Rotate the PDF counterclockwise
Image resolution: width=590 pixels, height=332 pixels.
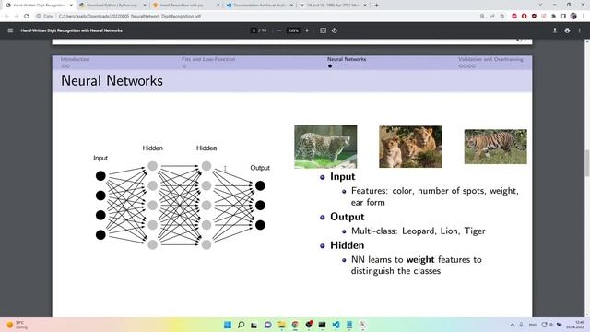click(335, 30)
